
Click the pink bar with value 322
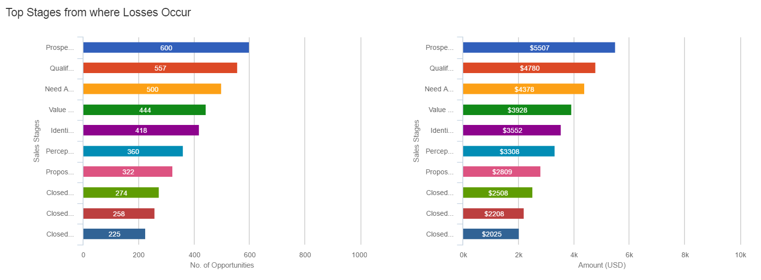click(x=127, y=172)
